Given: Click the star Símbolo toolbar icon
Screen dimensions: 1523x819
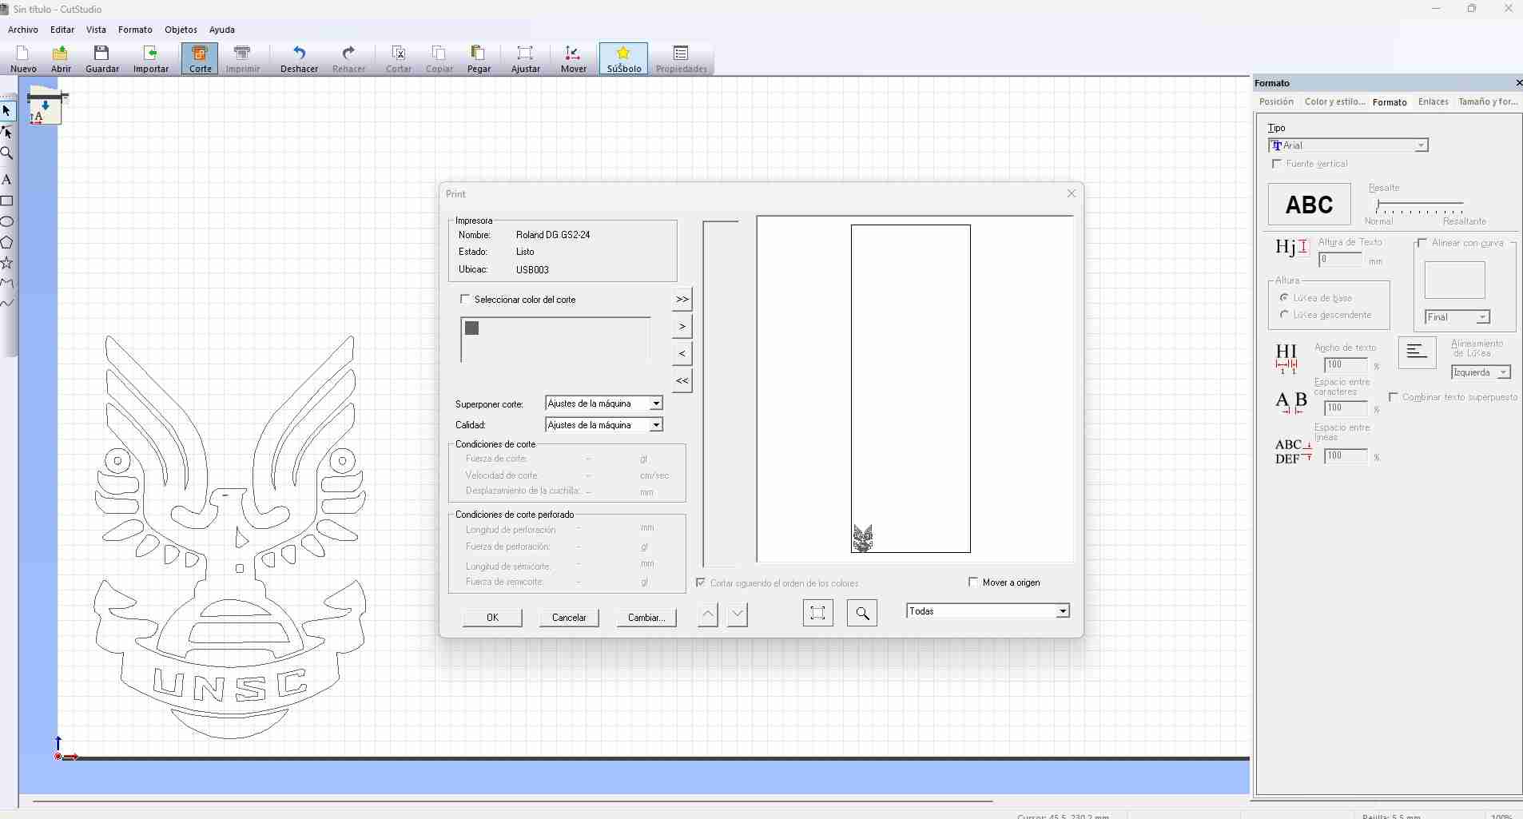Looking at the screenshot, I should pyautogui.click(x=623, y=59).
